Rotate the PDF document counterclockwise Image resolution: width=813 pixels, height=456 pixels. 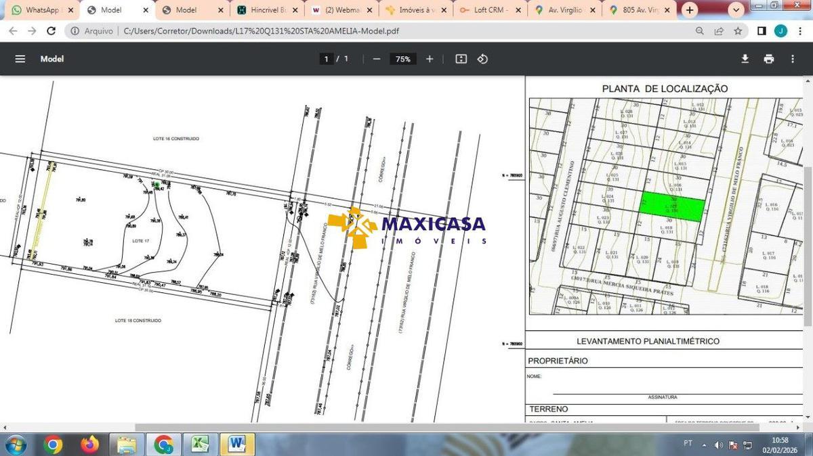click(x=482, y=59)
